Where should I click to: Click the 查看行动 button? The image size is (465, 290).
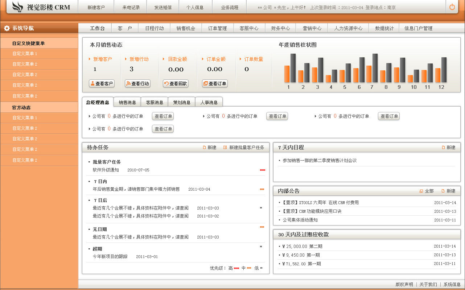point(137,83)
